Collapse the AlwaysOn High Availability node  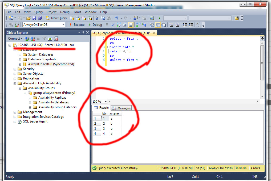(15, 83)
